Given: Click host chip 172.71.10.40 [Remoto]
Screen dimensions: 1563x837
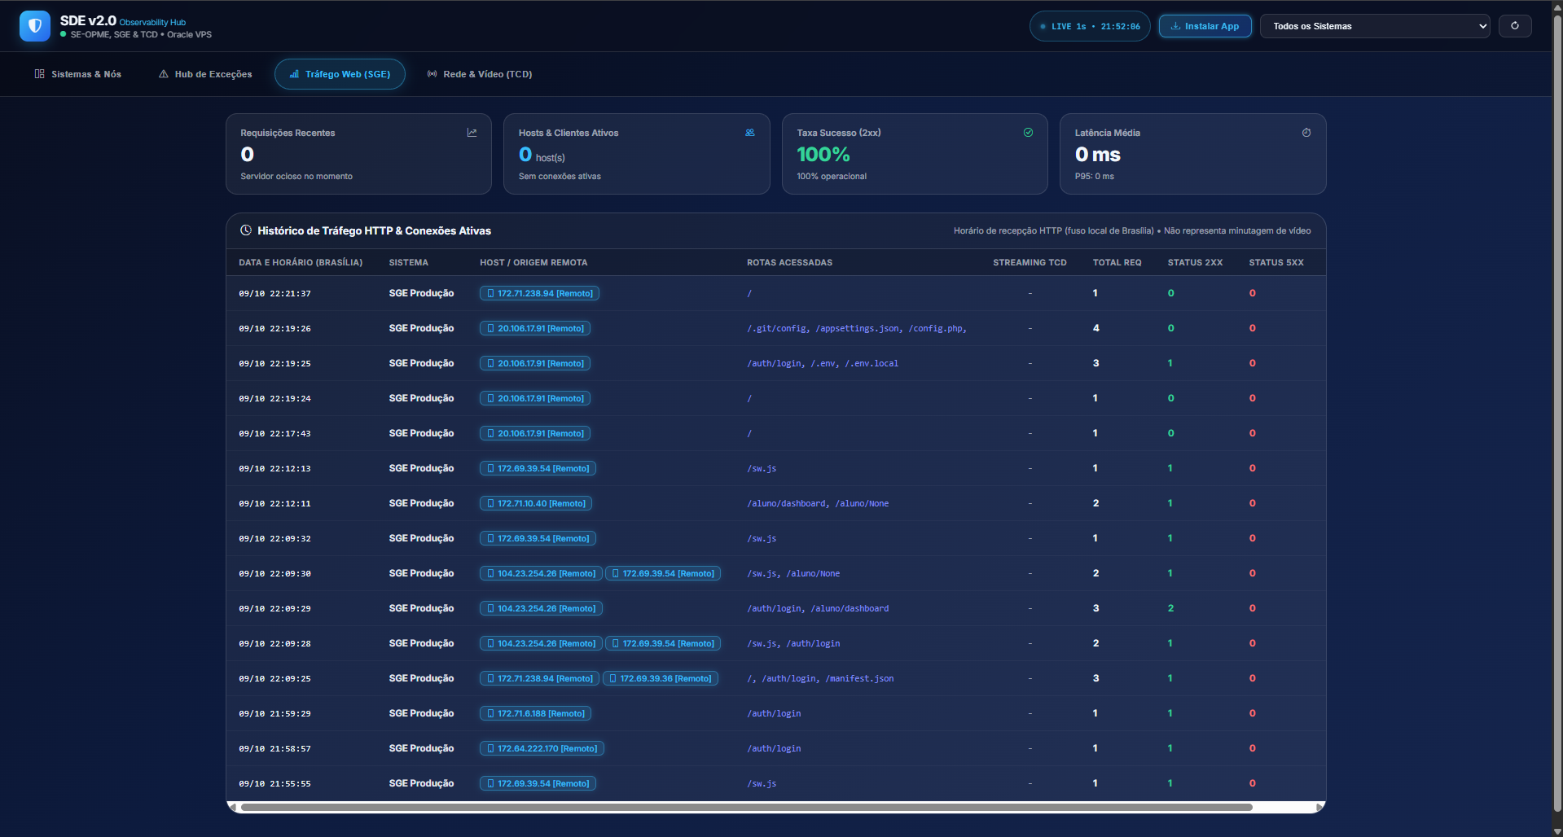Looking at the screenshot, I should 536,503.
